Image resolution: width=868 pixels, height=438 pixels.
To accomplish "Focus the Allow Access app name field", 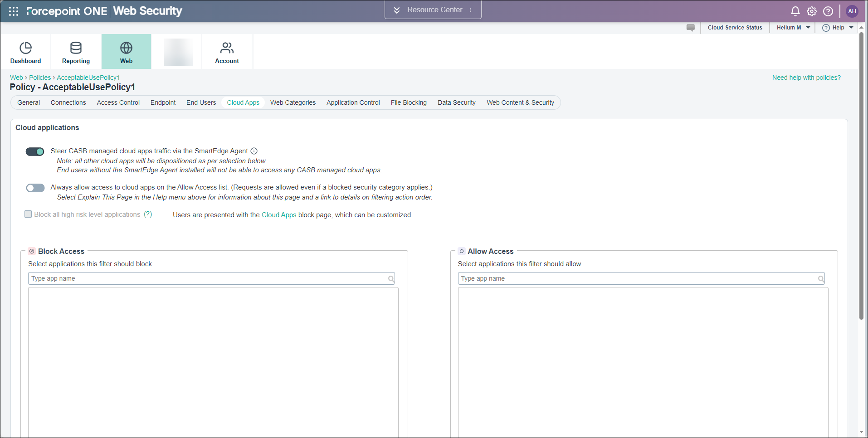I will tap(641, 278).
